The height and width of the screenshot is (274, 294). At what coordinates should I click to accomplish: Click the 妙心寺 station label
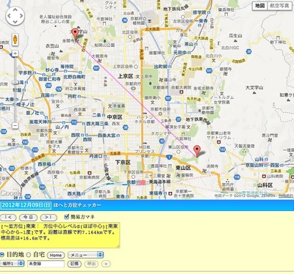tap(52, 70)
